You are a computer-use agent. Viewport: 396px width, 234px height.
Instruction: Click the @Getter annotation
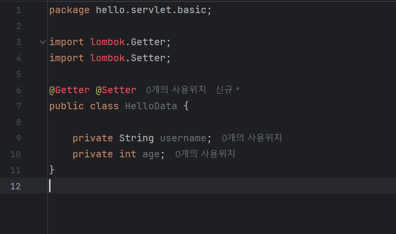[x=69, y=90]
